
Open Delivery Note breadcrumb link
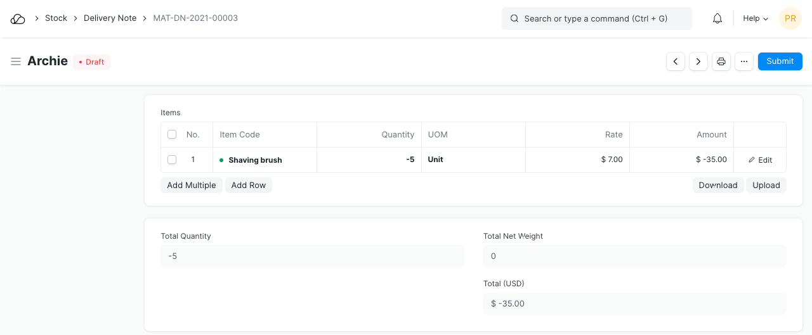pos(110,18)
